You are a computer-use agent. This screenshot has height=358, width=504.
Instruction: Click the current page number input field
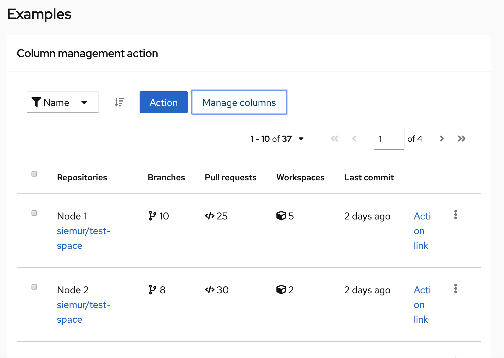click(x=389, y=139)
